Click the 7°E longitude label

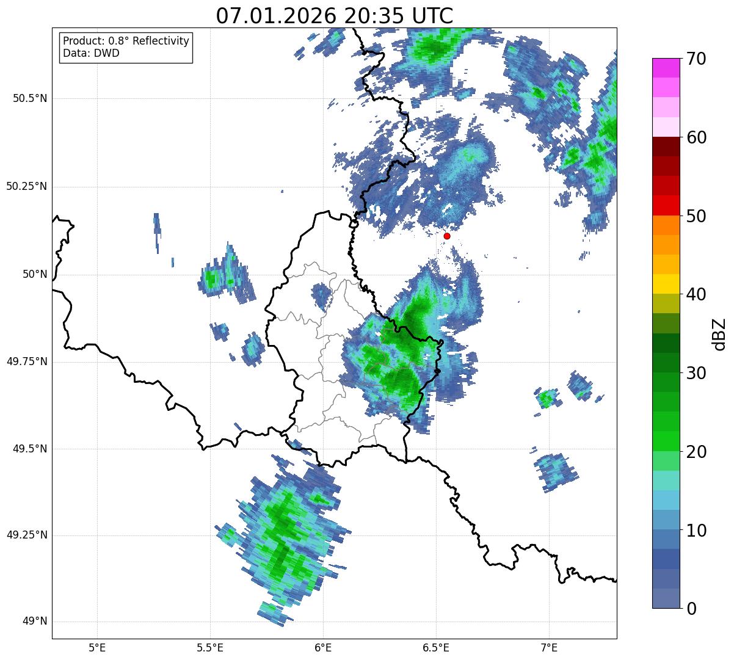click(549, 647)
